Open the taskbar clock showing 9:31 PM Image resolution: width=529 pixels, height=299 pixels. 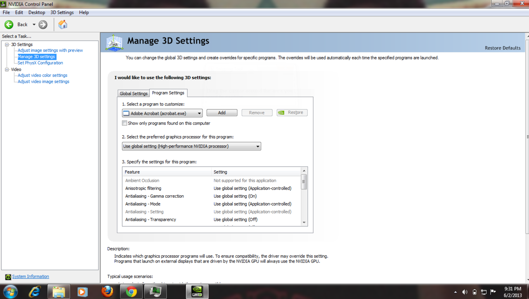pos(512,292)
